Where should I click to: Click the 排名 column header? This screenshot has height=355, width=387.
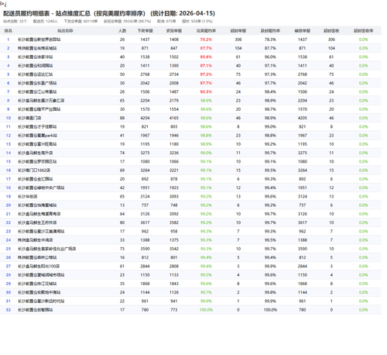[9, 31]
